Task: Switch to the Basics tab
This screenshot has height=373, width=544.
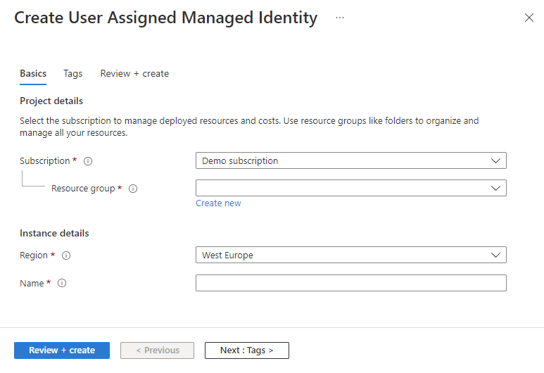Action: (33, 74)
